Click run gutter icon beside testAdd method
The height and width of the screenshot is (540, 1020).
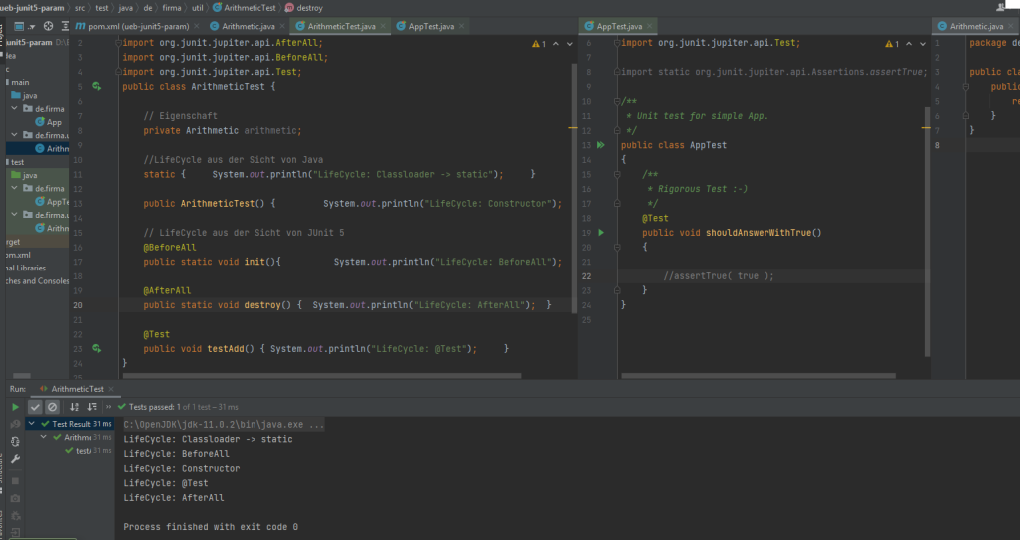(96, 349)
